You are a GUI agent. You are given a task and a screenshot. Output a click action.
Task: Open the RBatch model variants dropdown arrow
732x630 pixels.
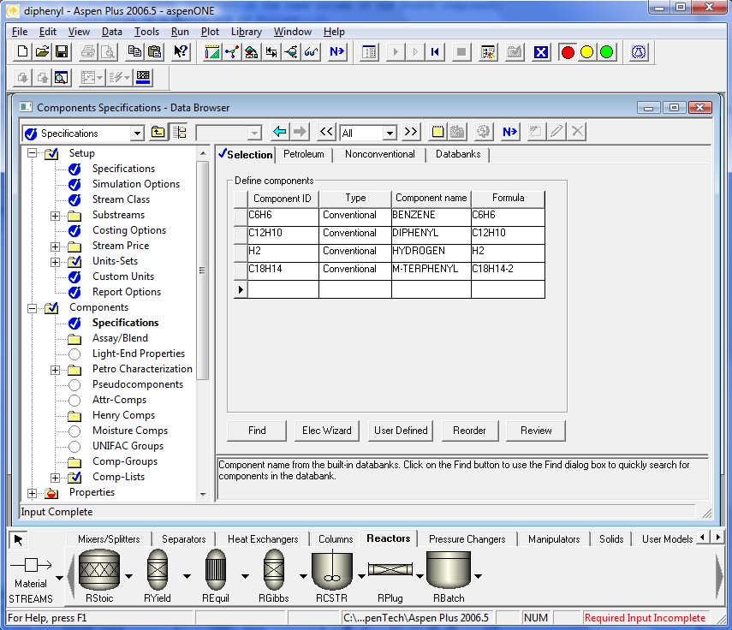tap(478, 577)
